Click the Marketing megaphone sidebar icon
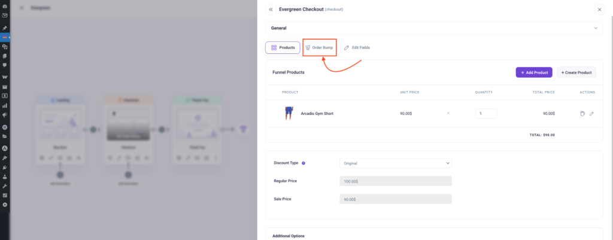613x240 pixels. (5, 114)
